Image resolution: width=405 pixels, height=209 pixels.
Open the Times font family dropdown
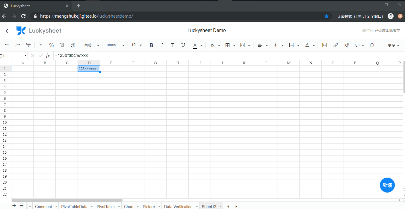[x=115, y=45]
